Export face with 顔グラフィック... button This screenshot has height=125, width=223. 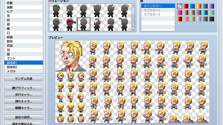coord(24,88)
